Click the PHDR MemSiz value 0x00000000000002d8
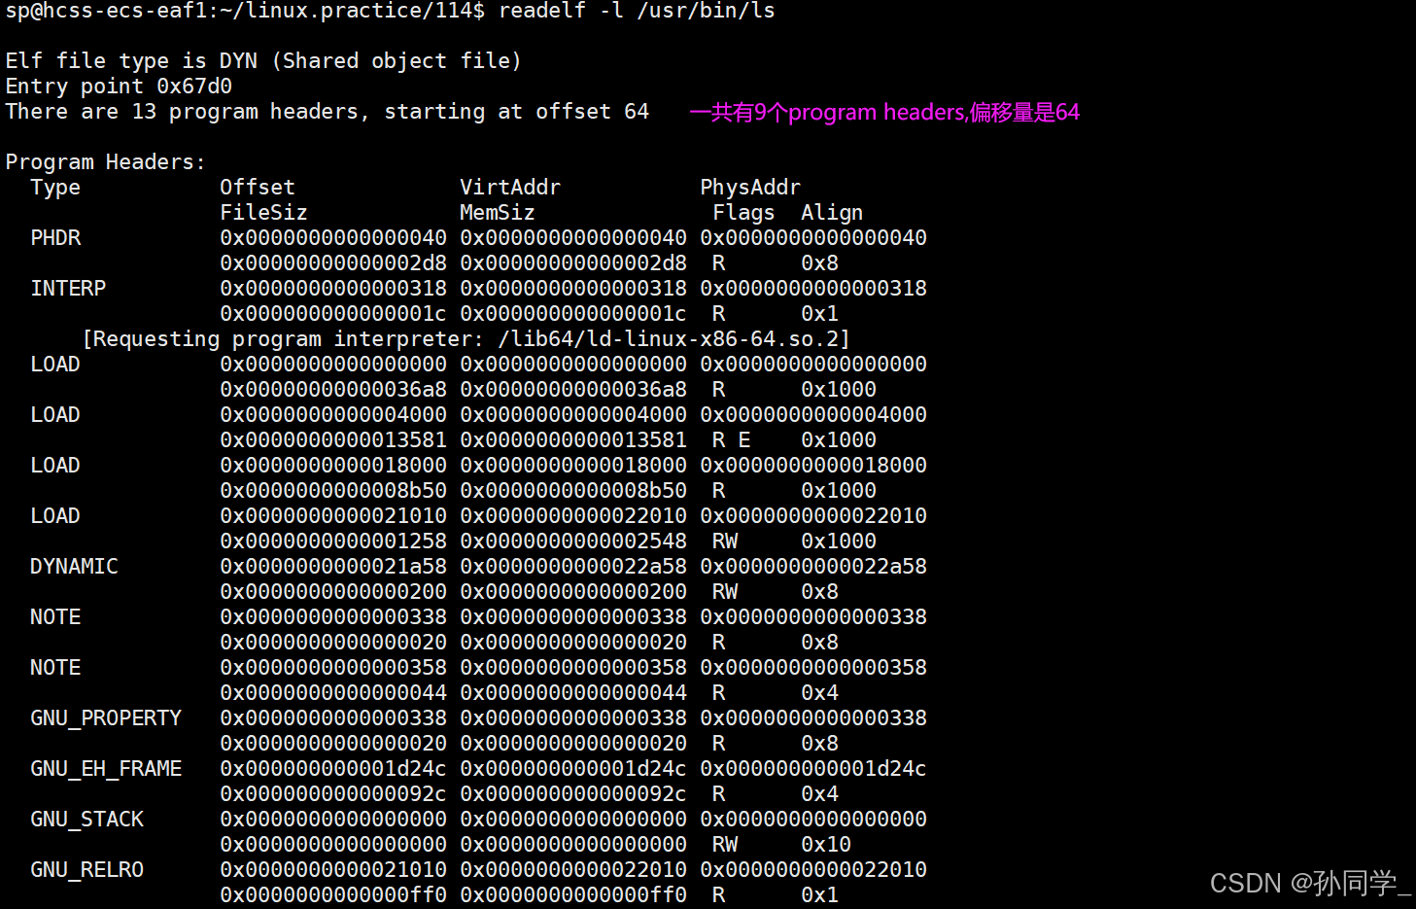1416x909 pixels. [573, 263]
